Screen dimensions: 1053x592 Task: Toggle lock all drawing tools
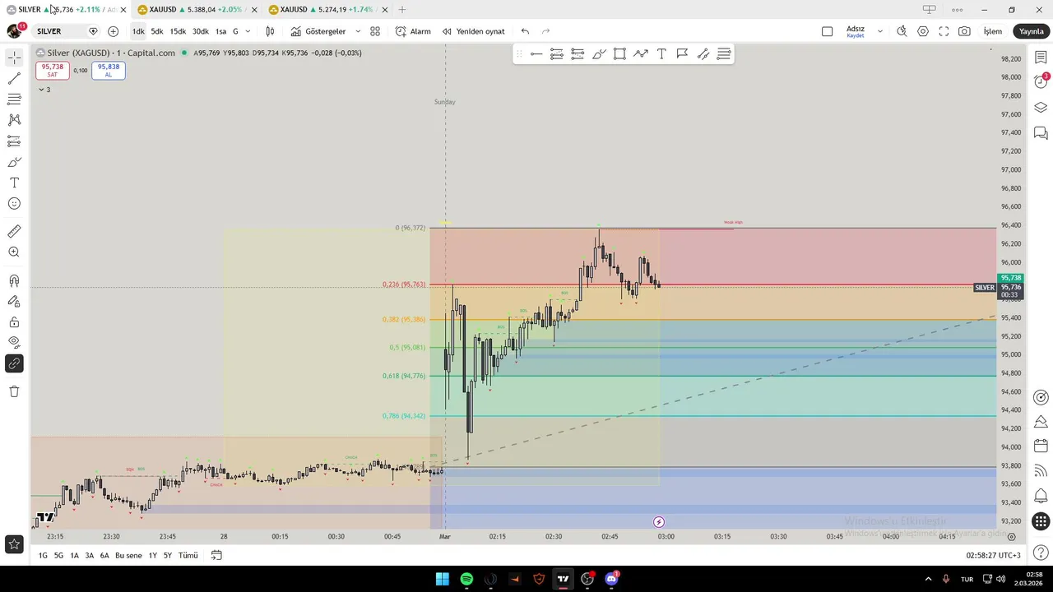tap(14, 322)
